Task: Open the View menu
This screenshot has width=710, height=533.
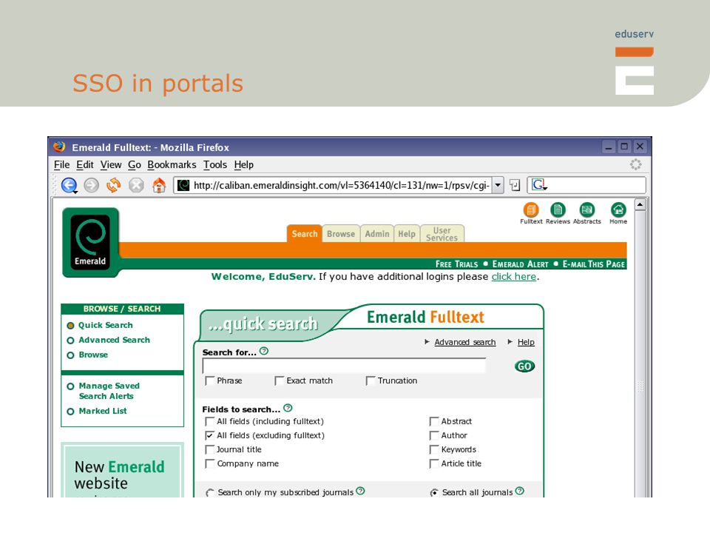Action: pyautogui.click(x=111, y=164)
